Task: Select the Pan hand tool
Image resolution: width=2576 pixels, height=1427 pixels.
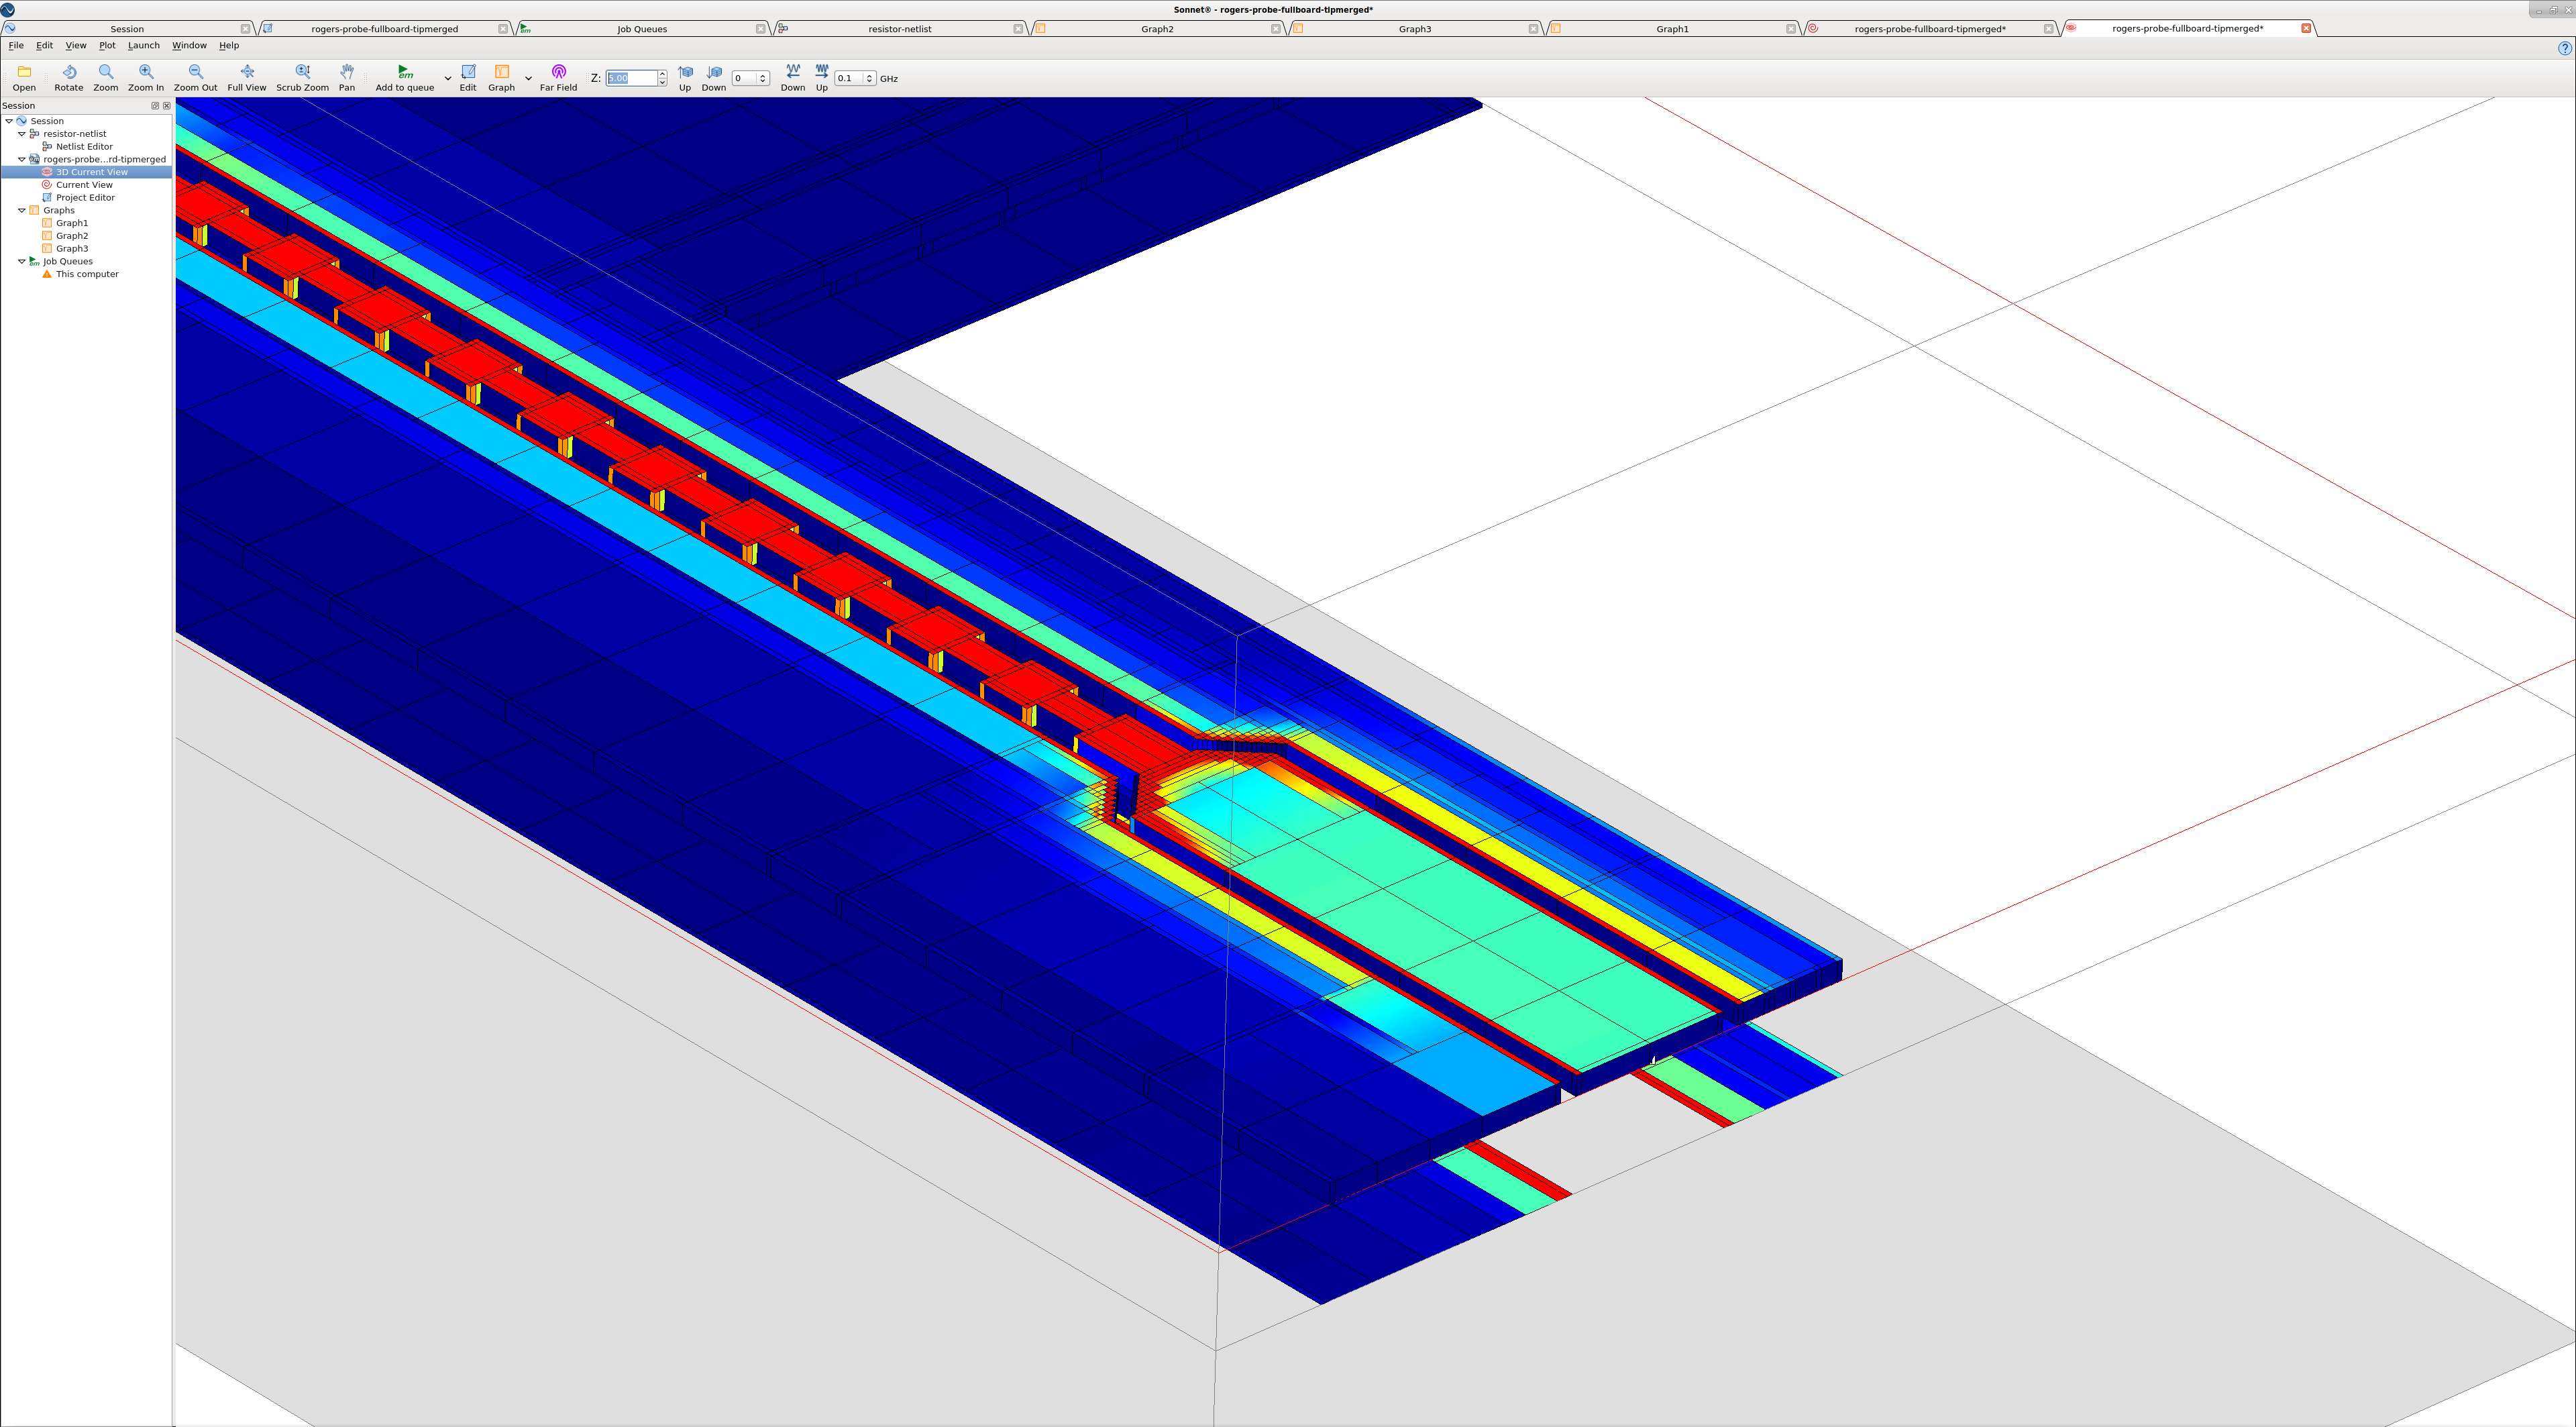Action: [x=347, y=77]
